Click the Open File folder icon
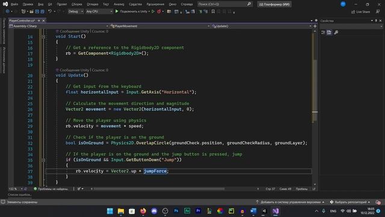385x217 pixels. [31, 11]
